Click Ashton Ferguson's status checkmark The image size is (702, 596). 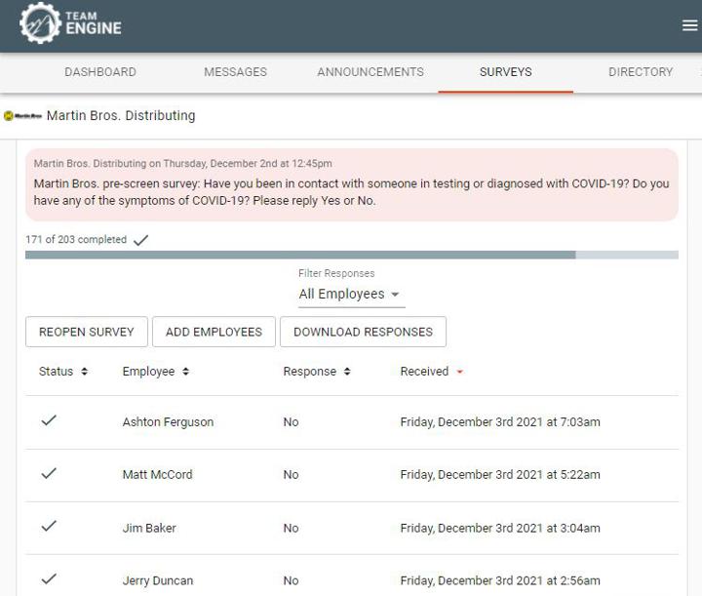[49, 420]
